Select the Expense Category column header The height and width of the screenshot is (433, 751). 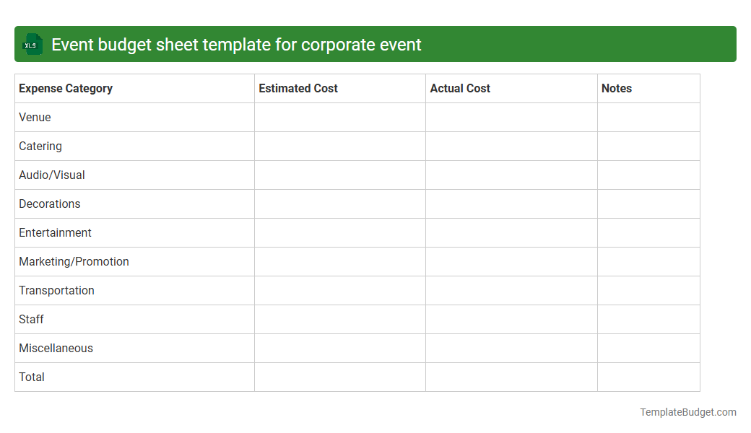(65, 88)
